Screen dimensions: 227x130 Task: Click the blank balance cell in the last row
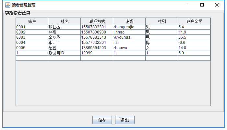click(194, 58)
